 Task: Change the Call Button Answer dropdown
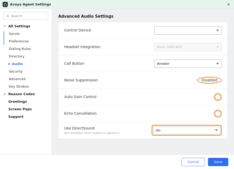188,64
